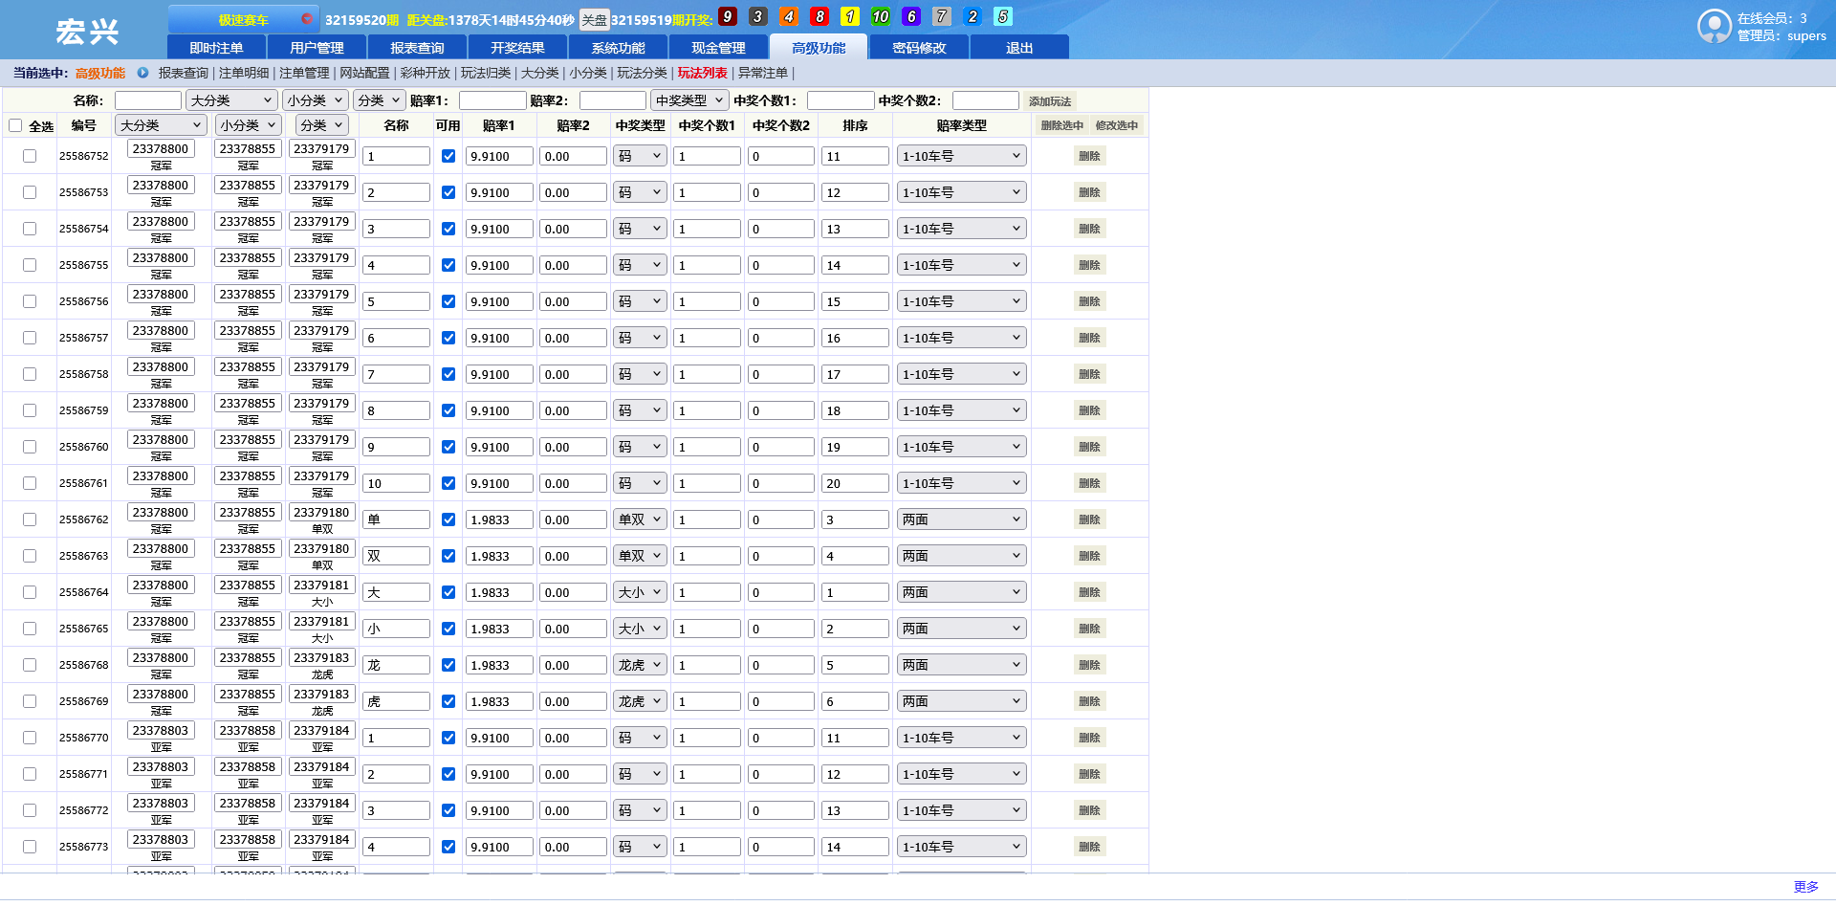Uncheck the 可用 checkbox for row 25586753
The height and width of the screenshot is (906, 1836).
(448, 192)
